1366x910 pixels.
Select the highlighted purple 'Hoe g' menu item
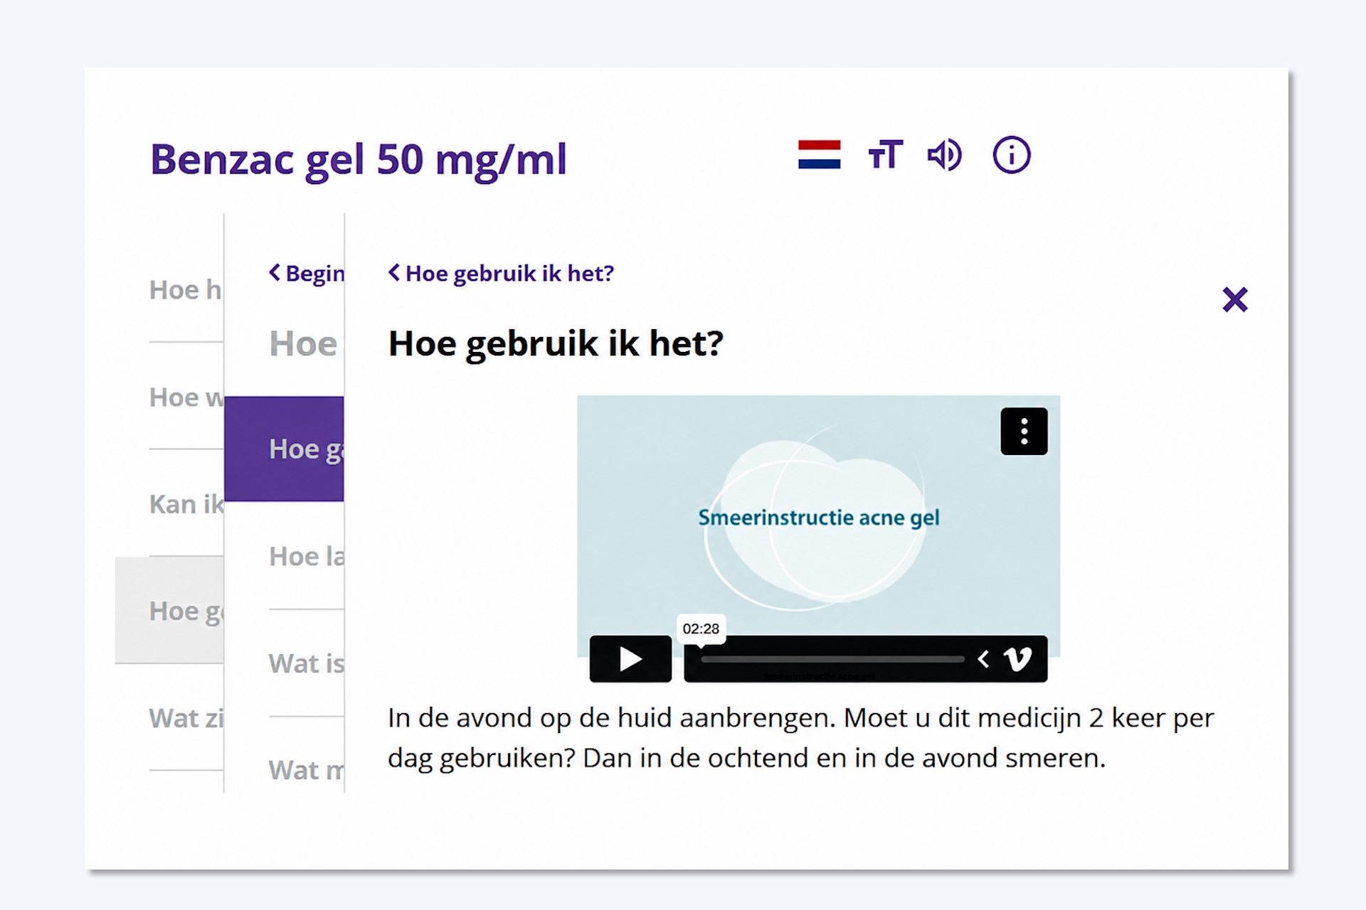click(x=284, y=449)
